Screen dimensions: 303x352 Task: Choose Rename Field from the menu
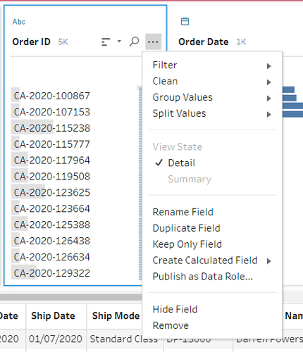[212, 212]
